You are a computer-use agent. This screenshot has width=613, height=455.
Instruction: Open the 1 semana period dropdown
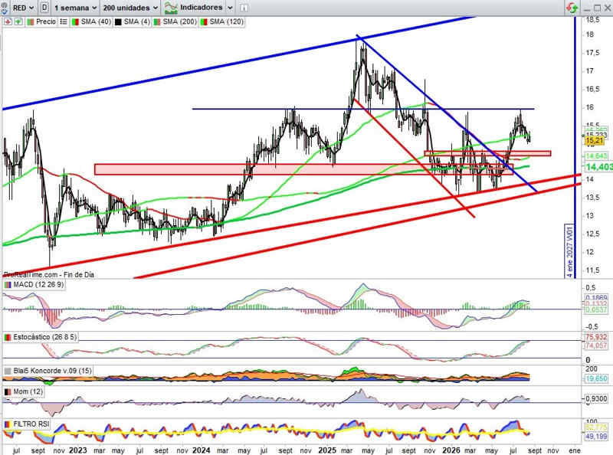(x=75, y=8)
